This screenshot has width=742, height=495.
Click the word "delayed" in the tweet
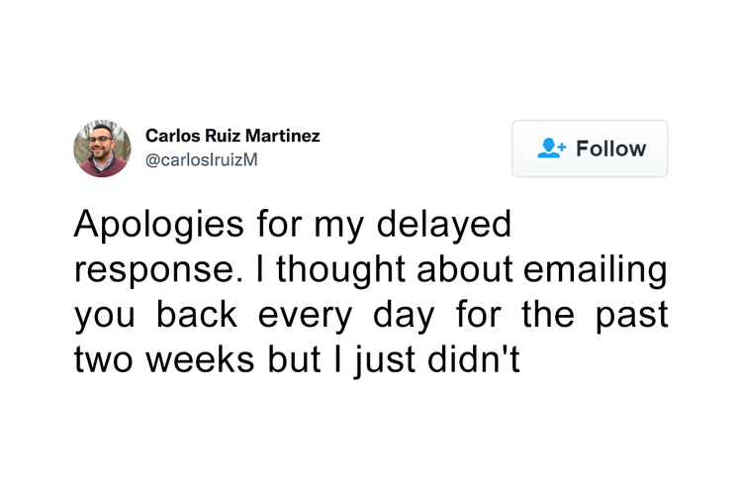tap(444, 225)
